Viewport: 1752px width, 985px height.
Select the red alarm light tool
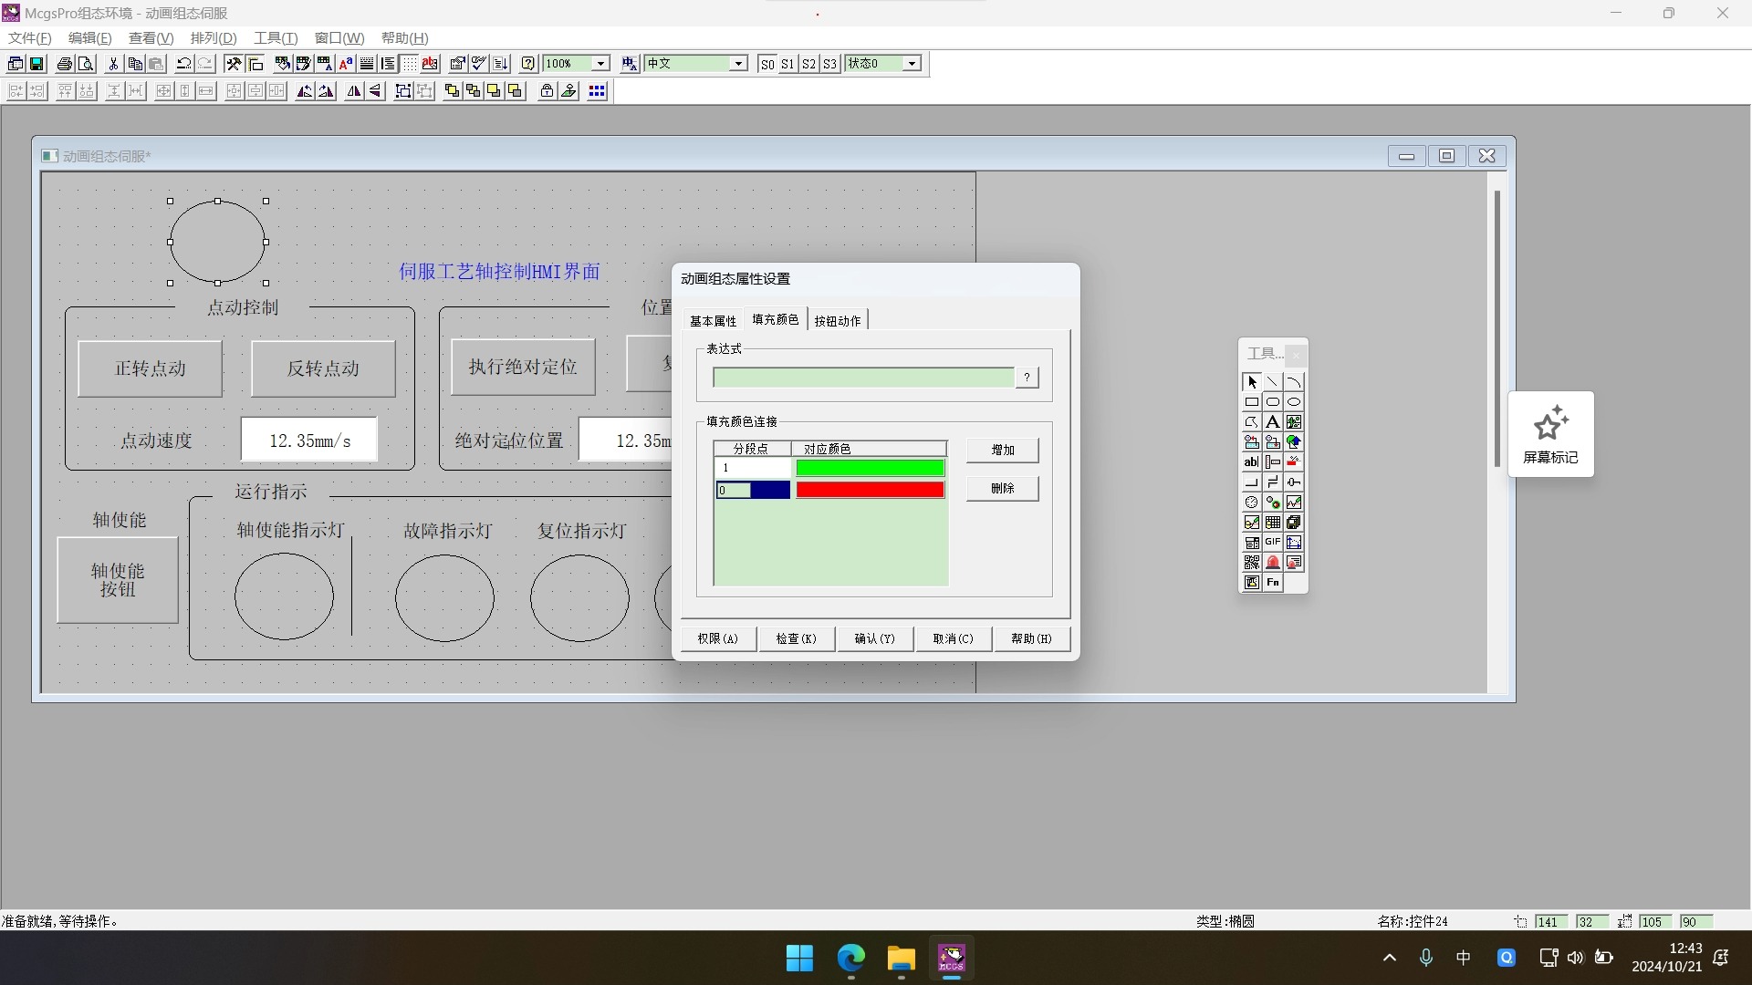click(1273, 563)
